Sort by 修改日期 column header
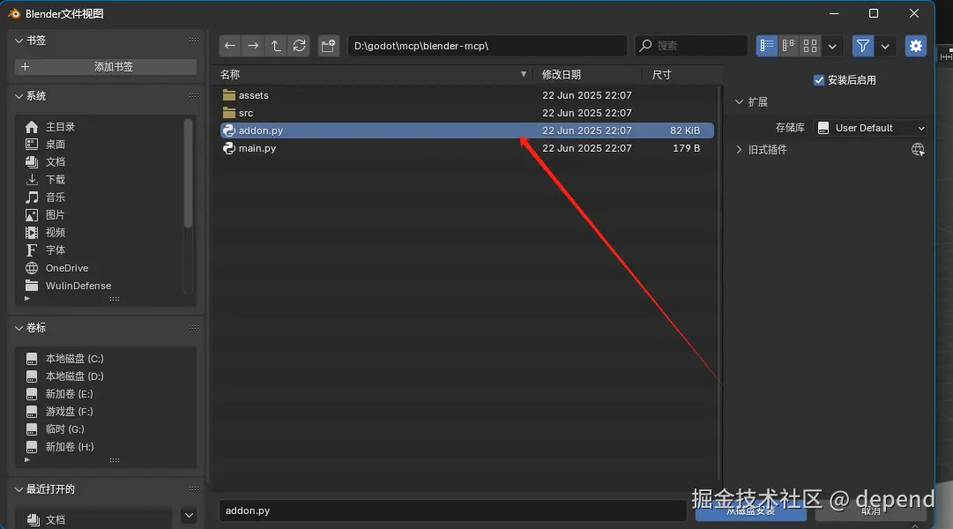The width and height of the screenshot is (953, 529). click(588, 74)
